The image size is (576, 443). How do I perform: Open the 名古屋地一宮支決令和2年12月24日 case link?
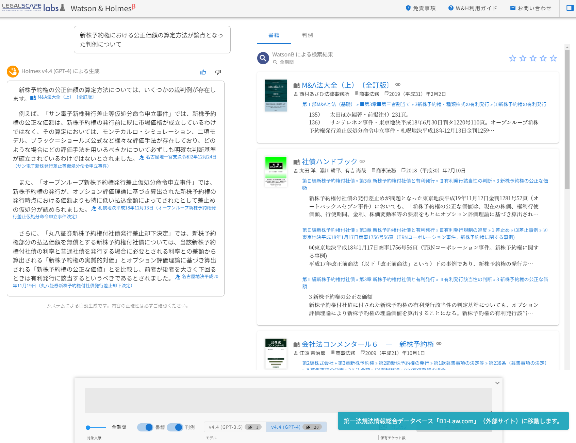pyautogui.click(x=181, y=157)
